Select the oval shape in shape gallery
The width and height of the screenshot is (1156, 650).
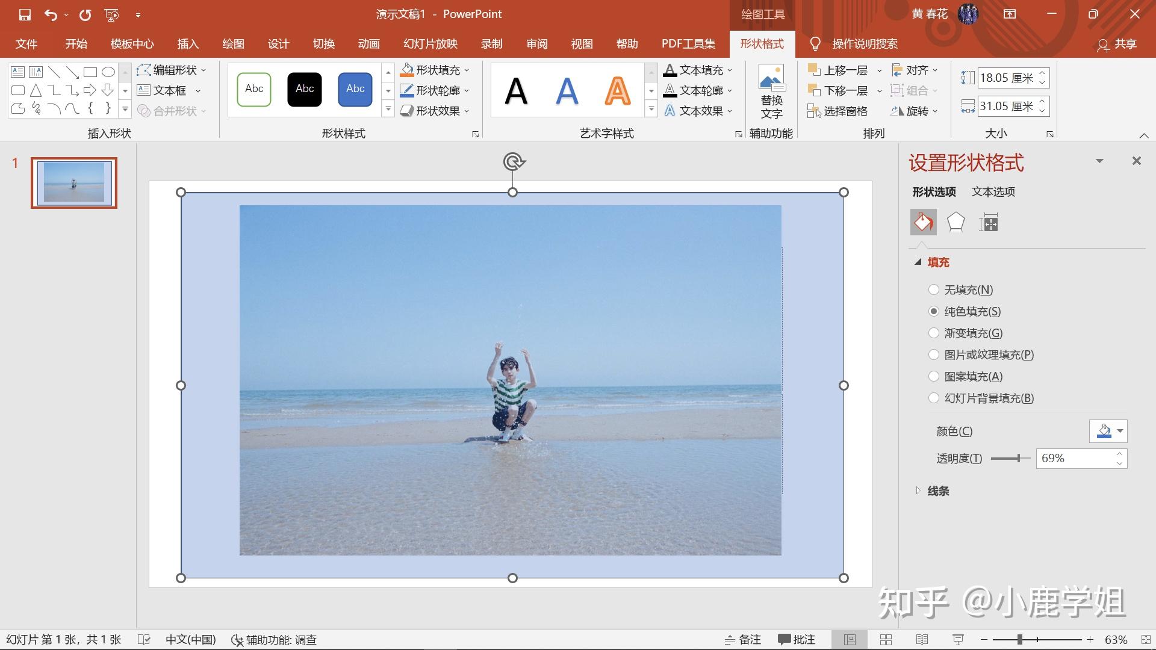click(x=108, y=72)
